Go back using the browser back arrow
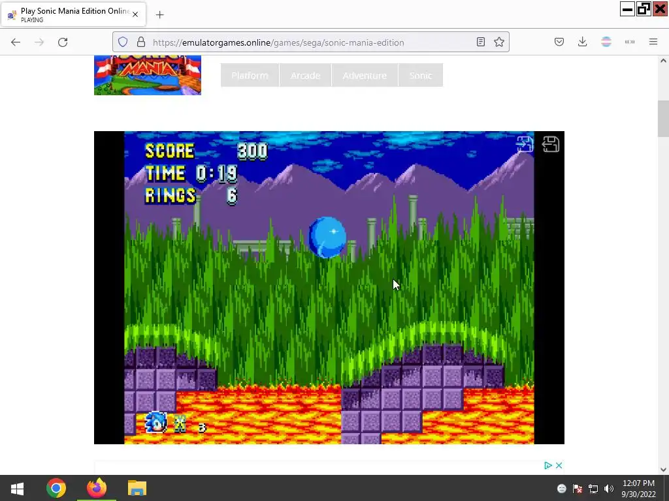 point(16,42)
